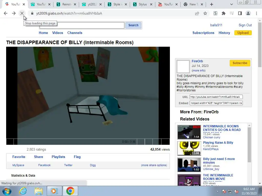The width and height of the screenshot is (262, 196).
Task: Open the balls911 account link
Action: (216, 25)
